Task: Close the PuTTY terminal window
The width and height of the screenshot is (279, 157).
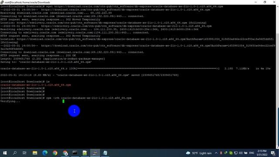Action: point(274,2)
